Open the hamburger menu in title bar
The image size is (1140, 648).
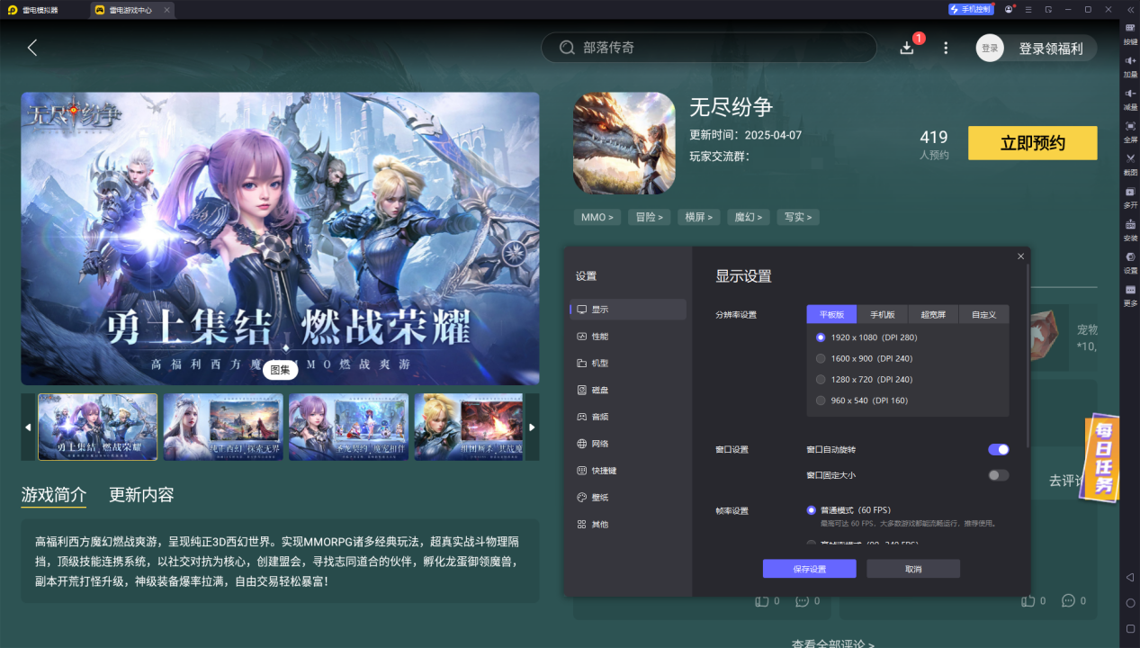(x=1029, y=9)
